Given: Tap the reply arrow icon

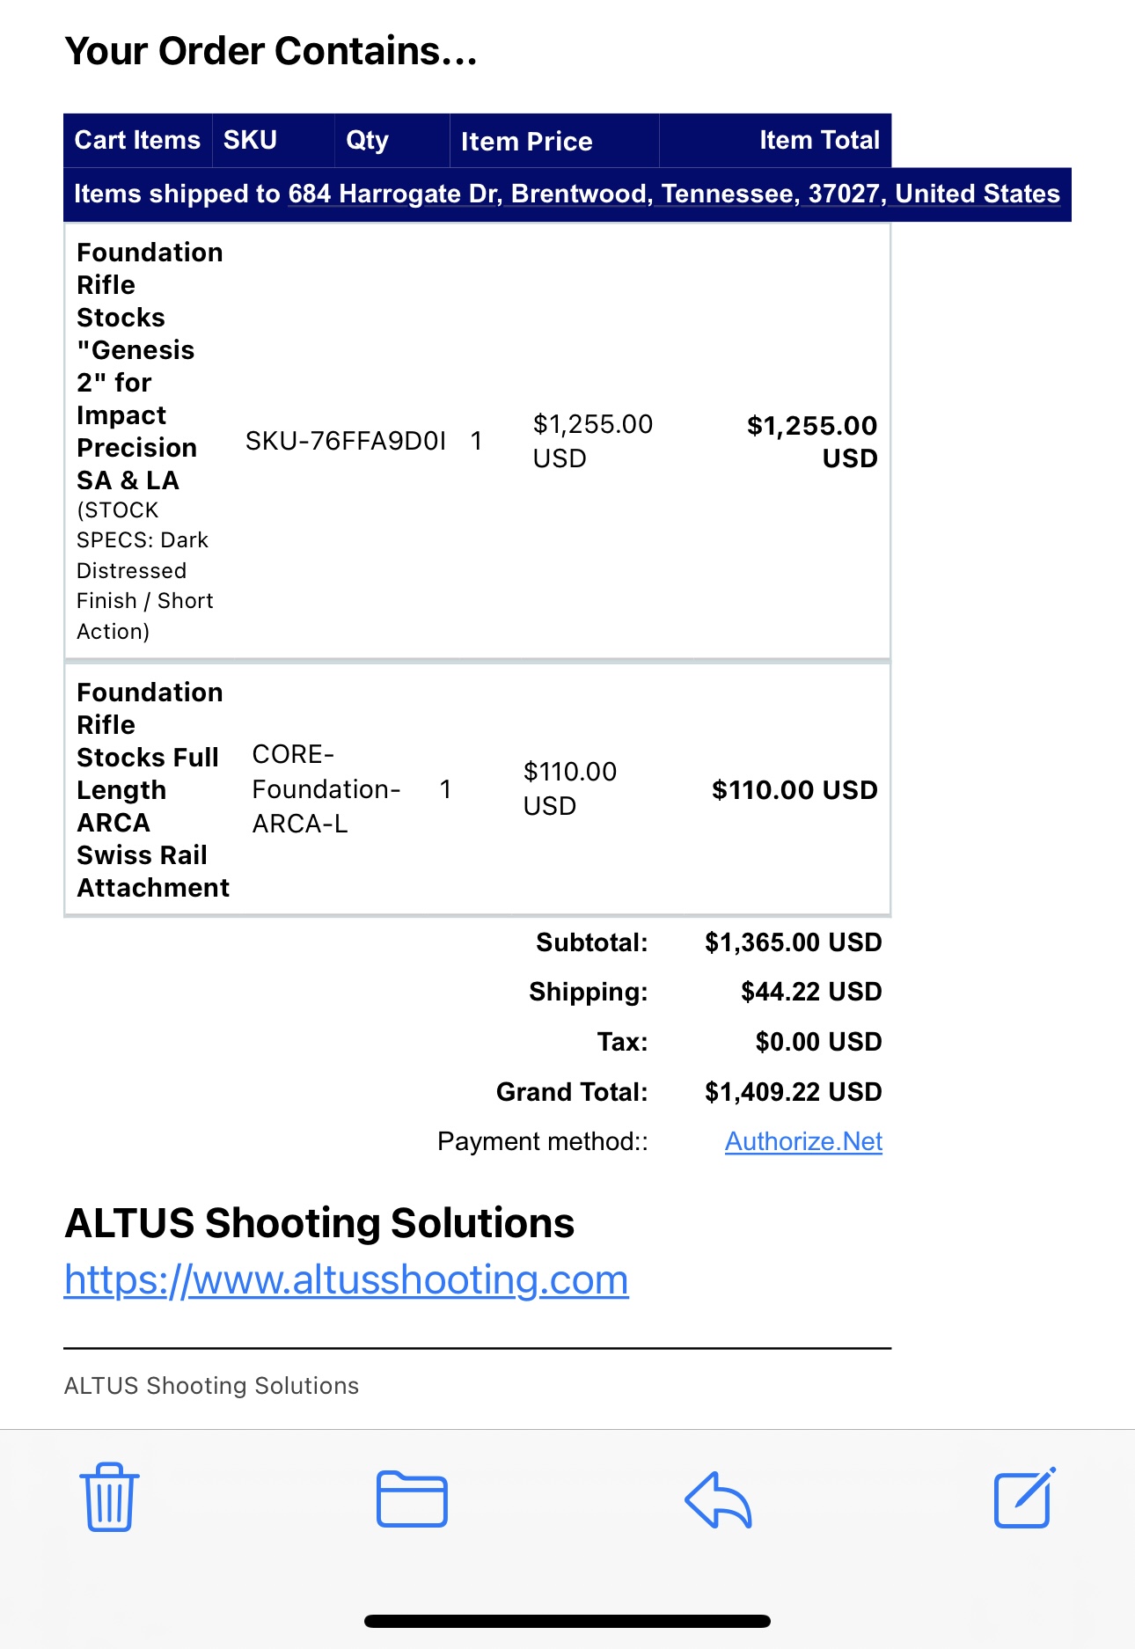Looking at the screenshot, I should click(718, 1499).
